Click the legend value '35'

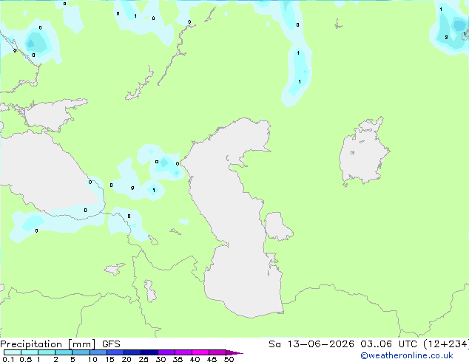point(178,359)
